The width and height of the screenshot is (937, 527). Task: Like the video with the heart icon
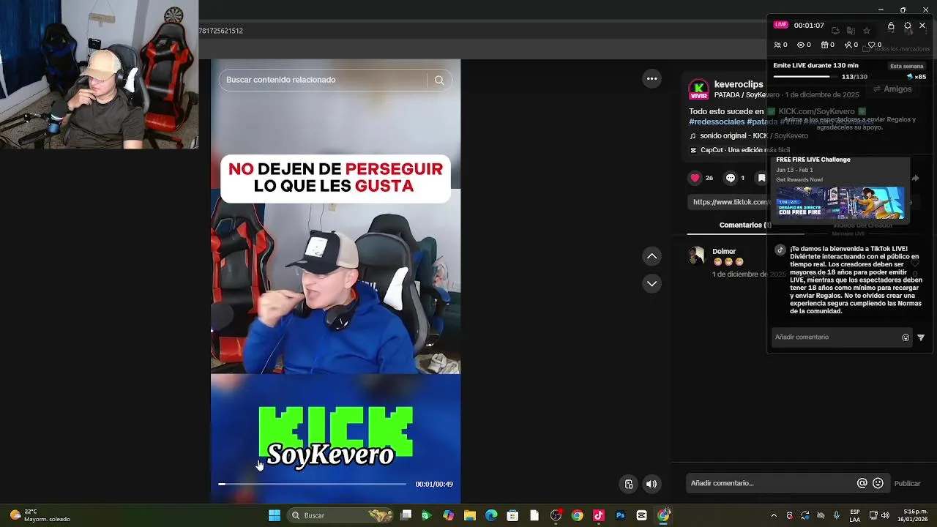(x=695, y=178)
